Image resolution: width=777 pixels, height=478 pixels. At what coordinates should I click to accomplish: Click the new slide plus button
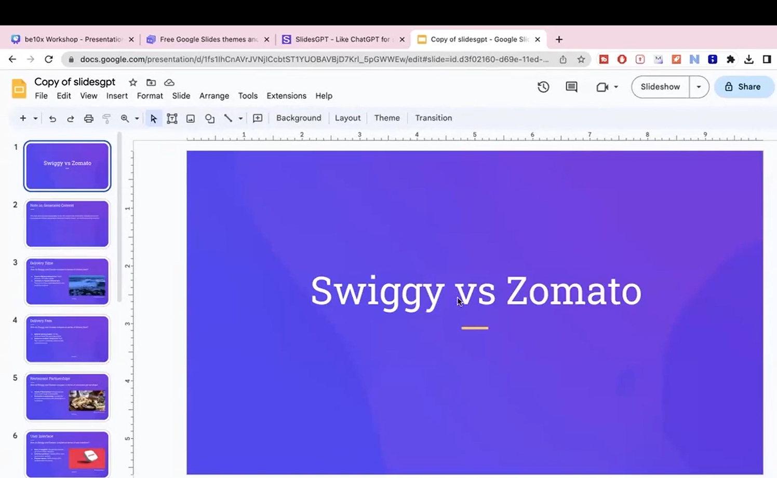23,118
